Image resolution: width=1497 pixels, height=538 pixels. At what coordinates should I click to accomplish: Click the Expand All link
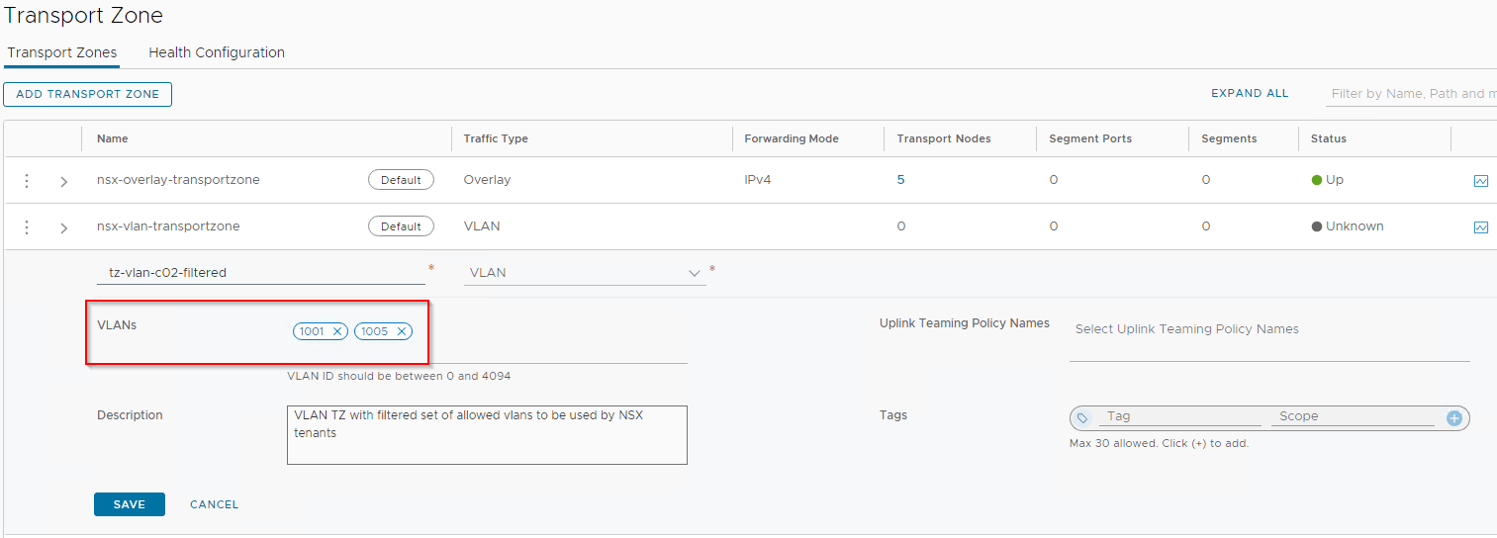[1250, 93]
